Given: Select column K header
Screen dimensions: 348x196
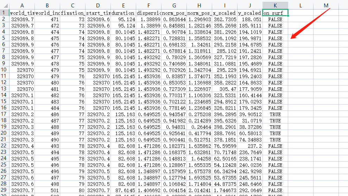Looking at the screenshot, I should coord(275,5).
